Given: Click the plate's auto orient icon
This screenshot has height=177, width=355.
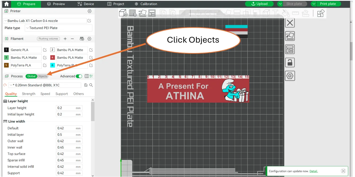Looking at the screenshot, I should (290, 36).
